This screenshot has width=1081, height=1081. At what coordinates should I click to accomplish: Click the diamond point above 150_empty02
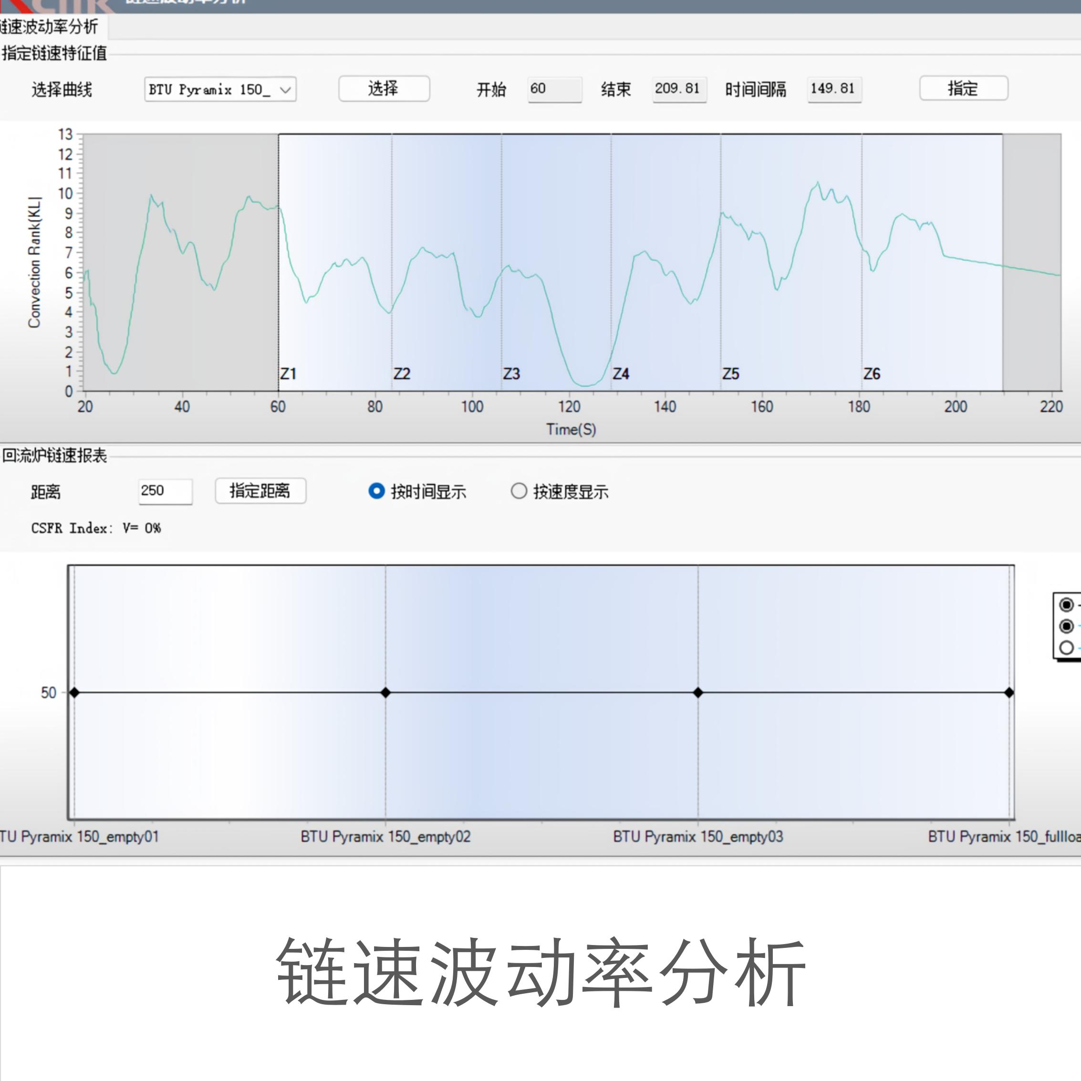[x=385, y=693]
